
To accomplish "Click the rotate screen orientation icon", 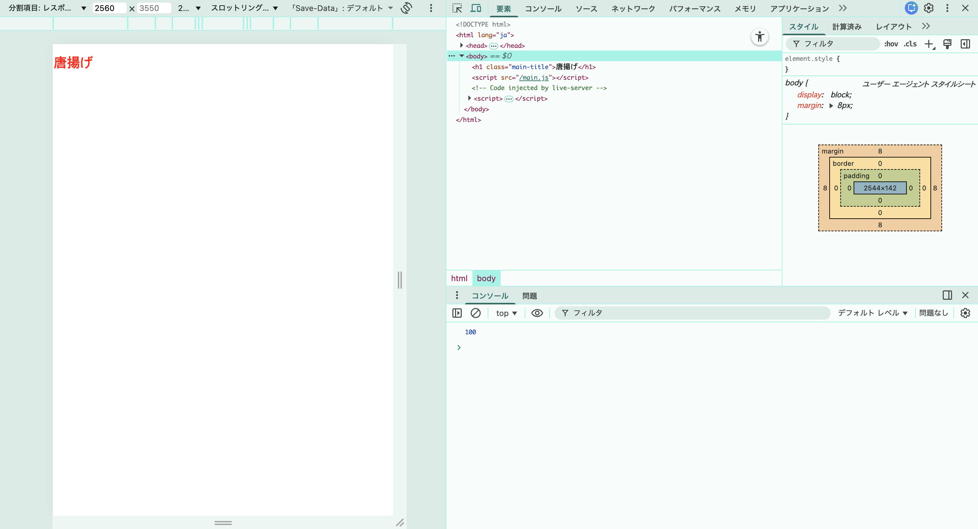I will click(406, 8).
